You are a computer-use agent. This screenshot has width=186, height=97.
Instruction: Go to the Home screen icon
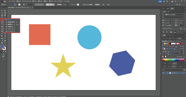coord(5,1)
